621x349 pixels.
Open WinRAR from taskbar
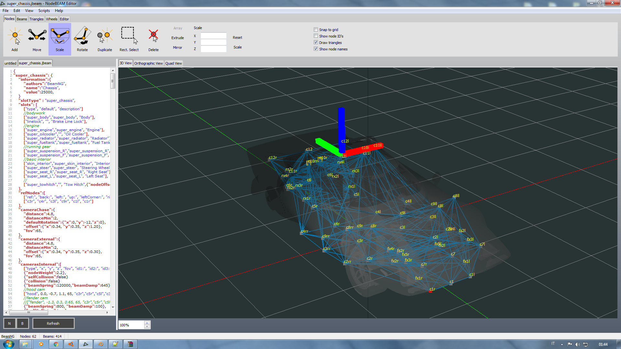click(130, 344)
